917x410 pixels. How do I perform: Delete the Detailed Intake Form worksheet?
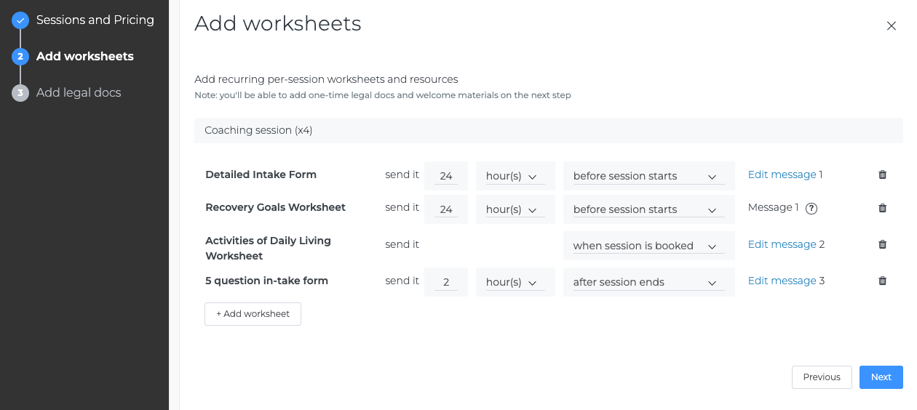882,174
